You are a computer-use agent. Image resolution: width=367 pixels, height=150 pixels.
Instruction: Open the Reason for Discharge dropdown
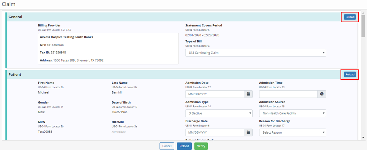coord(292,132)
